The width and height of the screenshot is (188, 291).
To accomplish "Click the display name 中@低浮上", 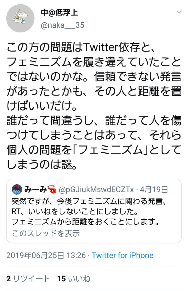I will tap(59, 13).
